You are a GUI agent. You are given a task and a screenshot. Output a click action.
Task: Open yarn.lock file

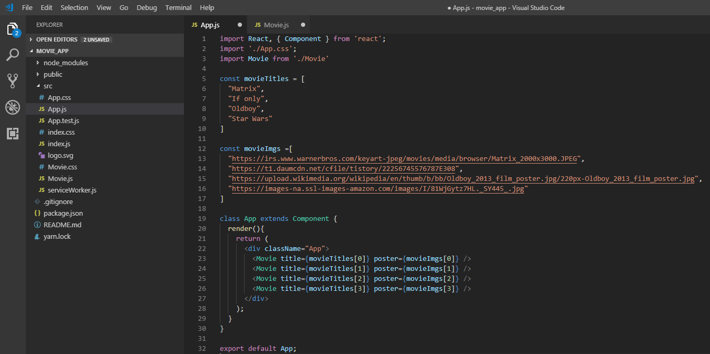(105, 236)
